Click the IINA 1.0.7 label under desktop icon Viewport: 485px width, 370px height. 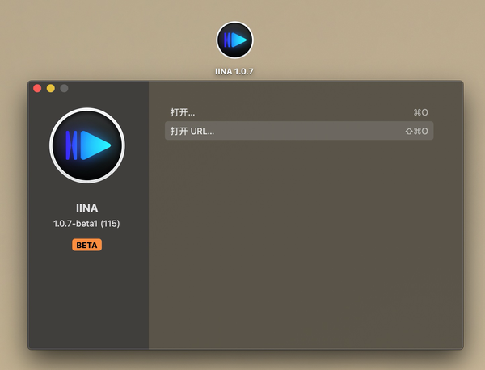pyautogui.click(x=234, y=71)
